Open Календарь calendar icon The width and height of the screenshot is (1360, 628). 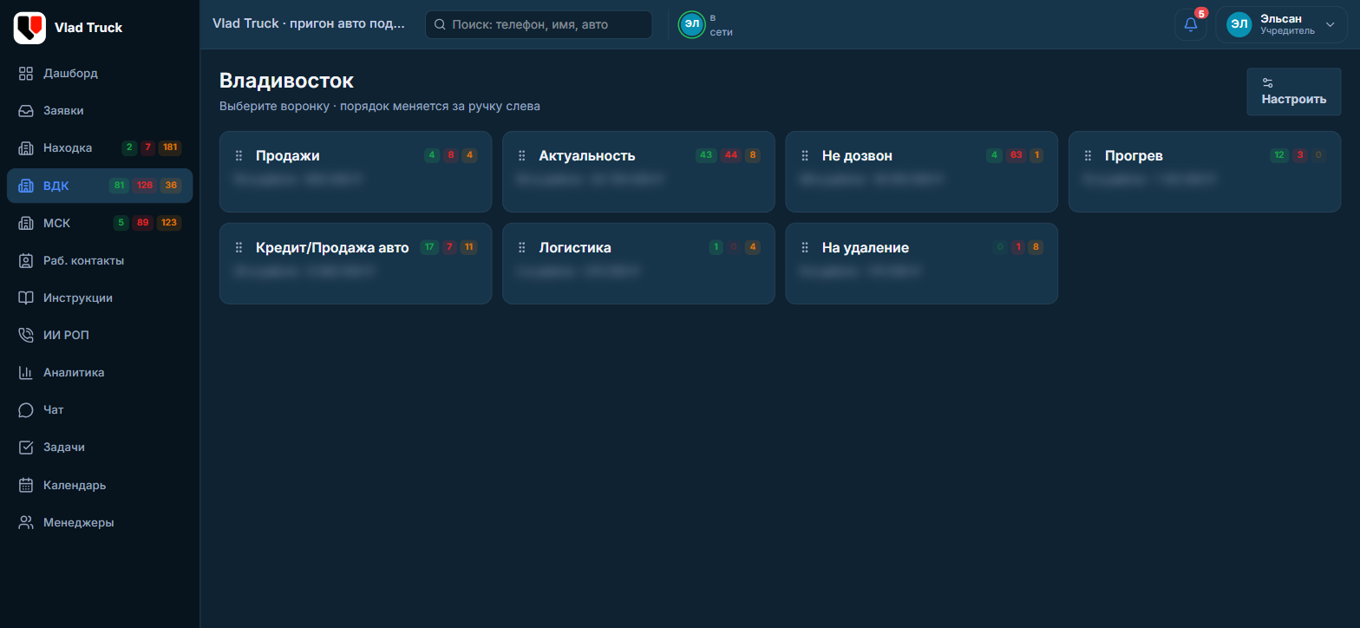(26, 485)
